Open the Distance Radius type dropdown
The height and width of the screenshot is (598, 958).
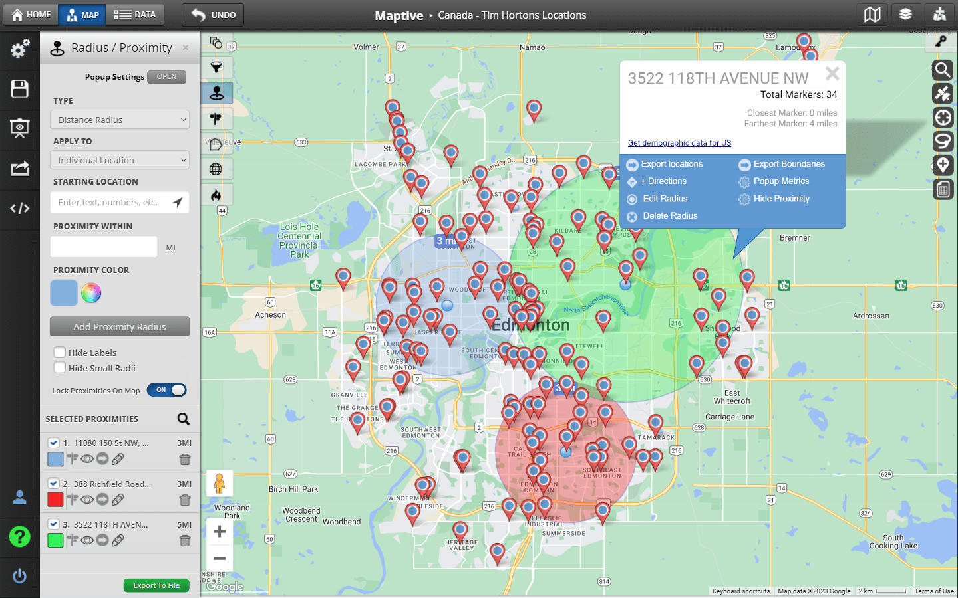pyautogui.click(x=119, y=119)
